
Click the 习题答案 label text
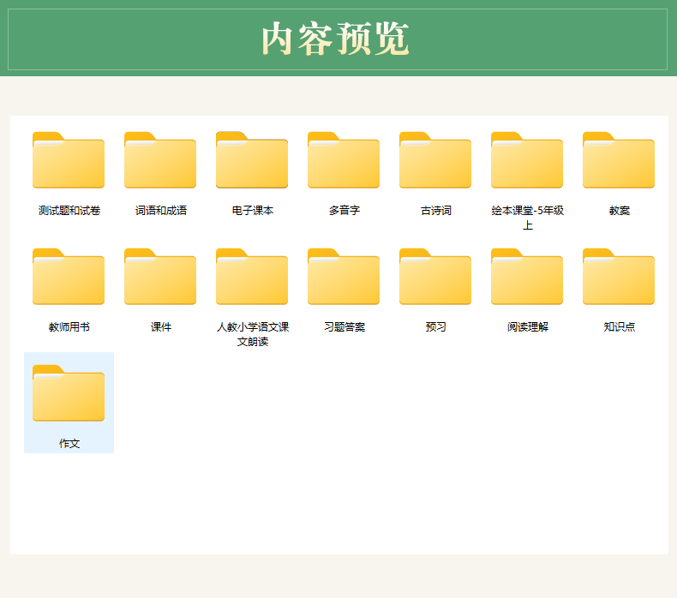point(344,327)
